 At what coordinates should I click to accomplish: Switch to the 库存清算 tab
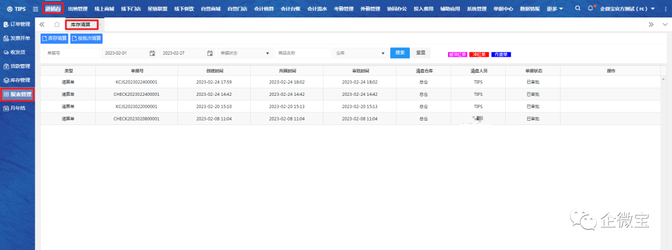pos(82,24)
